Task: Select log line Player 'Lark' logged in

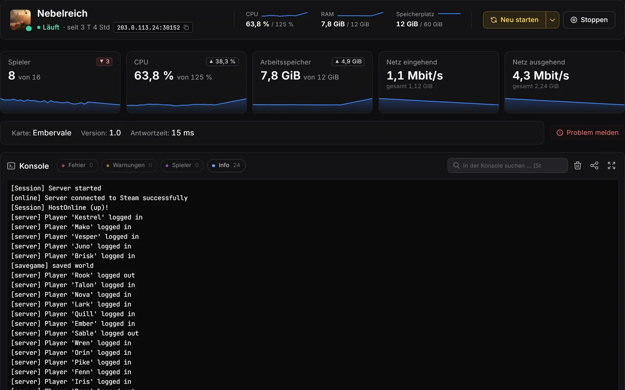Action: click(71, 305)
